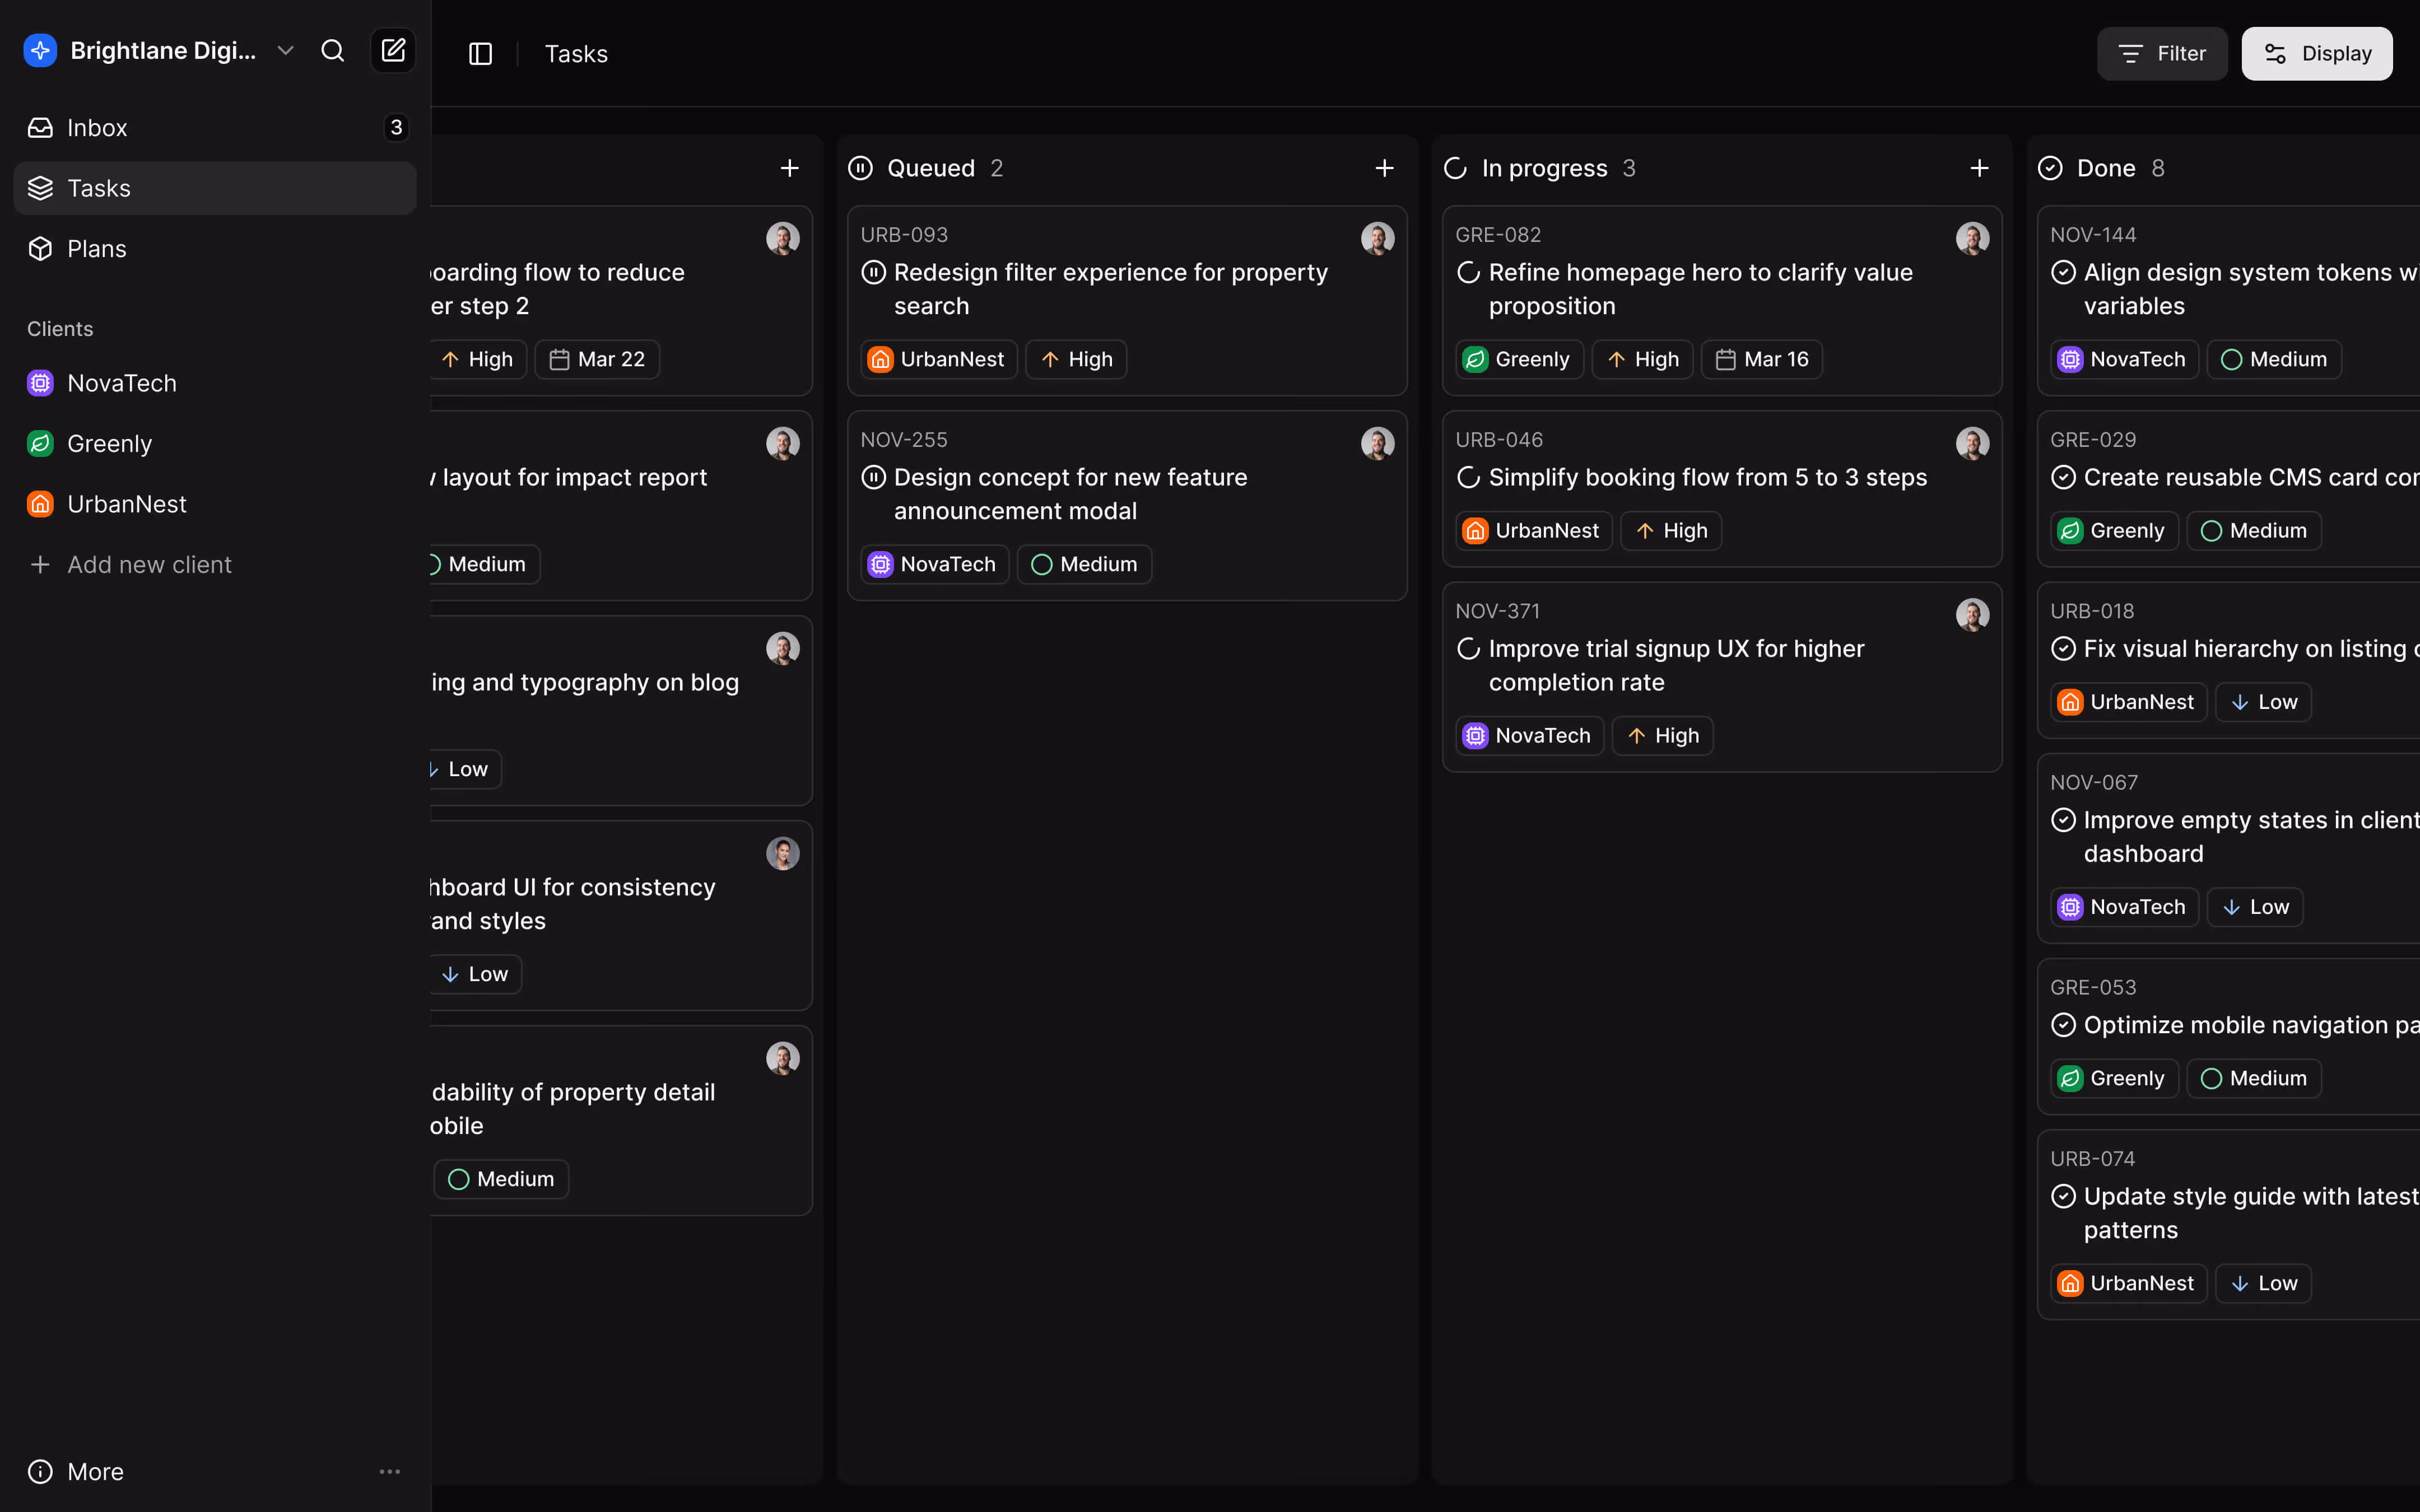
Task: Open the Filter button
Action: tap(2161, 53)
